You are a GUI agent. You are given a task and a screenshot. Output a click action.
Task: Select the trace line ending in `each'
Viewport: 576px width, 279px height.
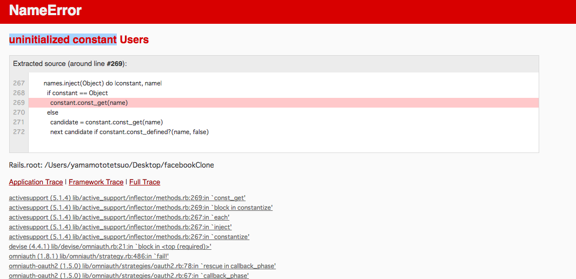coord(119,217)
